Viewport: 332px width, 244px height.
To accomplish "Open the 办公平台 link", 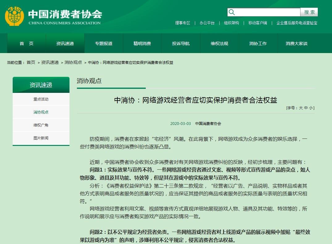I will click(x=207, y=23).
